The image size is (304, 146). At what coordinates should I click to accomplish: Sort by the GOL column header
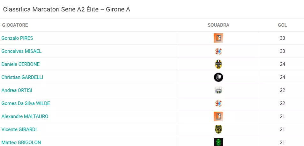point(282,25)
